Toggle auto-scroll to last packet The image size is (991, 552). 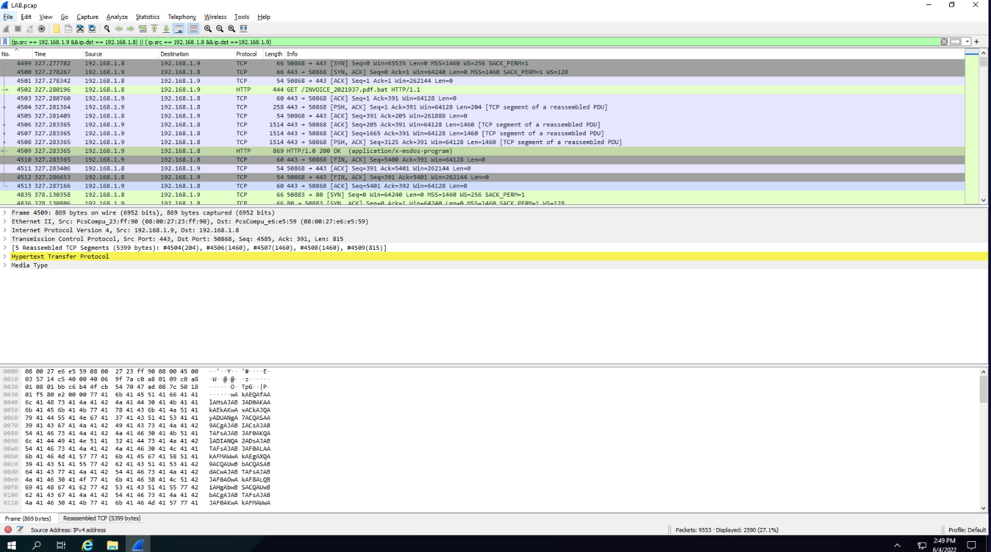pos(179,29)
